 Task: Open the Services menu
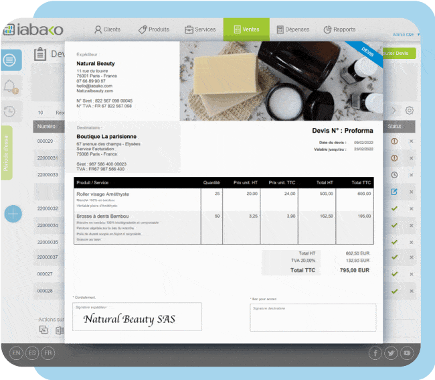(x=200, y=29)
